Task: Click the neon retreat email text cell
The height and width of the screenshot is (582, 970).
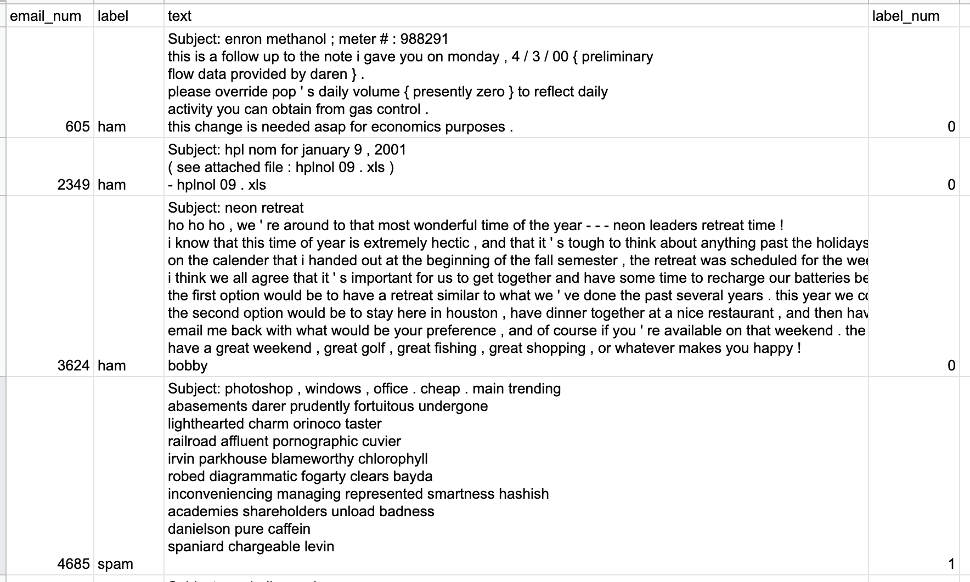Action: click(x=516, y=286)
